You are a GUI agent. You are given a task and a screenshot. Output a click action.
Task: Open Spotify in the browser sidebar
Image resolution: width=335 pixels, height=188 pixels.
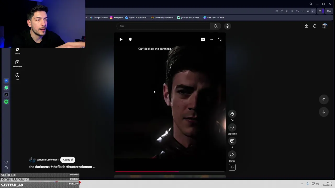pos(6,102)
